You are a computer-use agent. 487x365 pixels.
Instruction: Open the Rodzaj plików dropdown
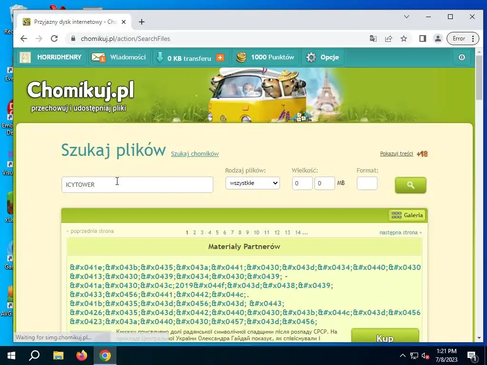253,183
